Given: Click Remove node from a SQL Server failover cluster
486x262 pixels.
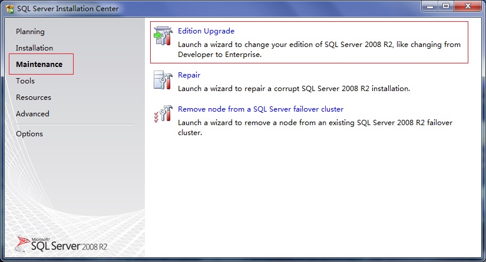Looking at the screenshot, I should tap(260, 109).
